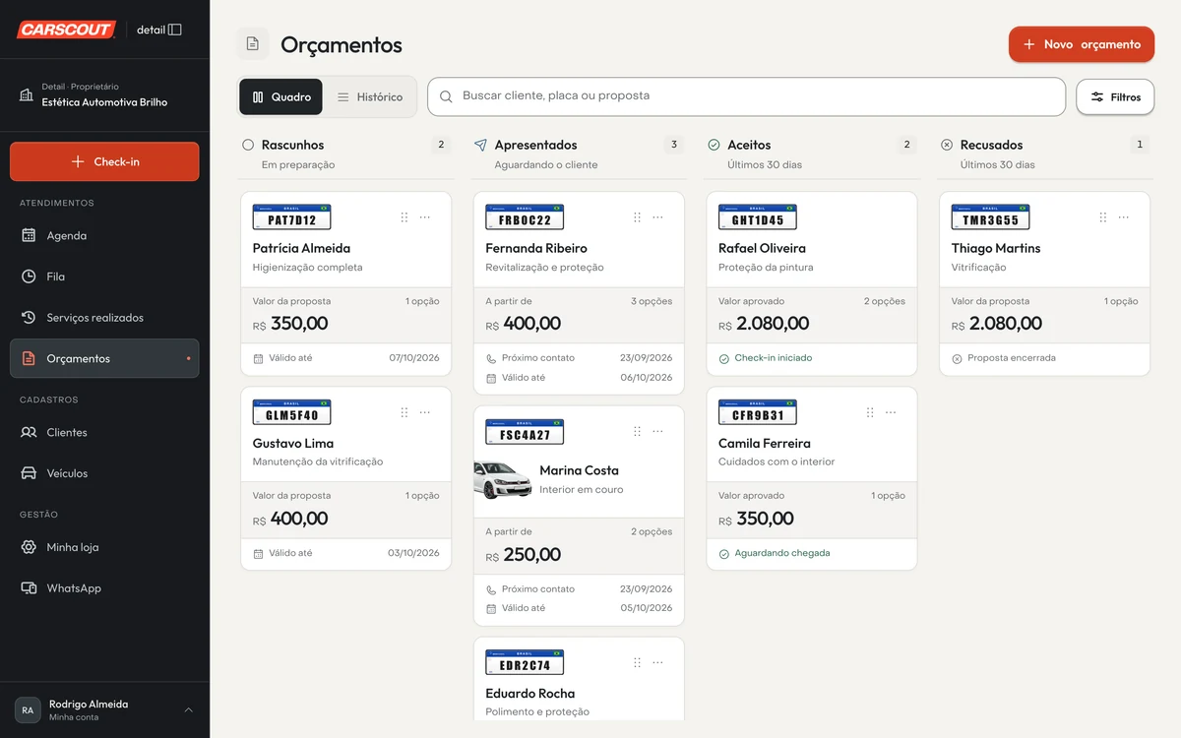Viewport: 1181px width, 738px height.
Task: Click the GLM5F40 license plate
Action: [291, 412]
